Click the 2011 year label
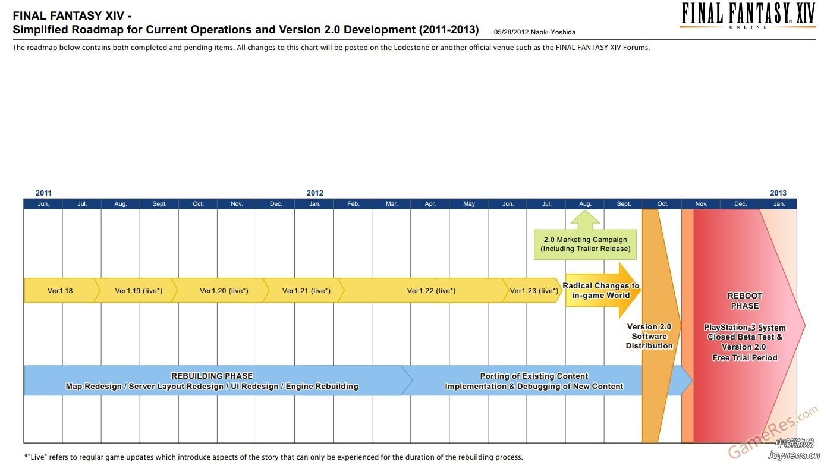The height and width of the screenshot is (465, 824). pos(43,193)
